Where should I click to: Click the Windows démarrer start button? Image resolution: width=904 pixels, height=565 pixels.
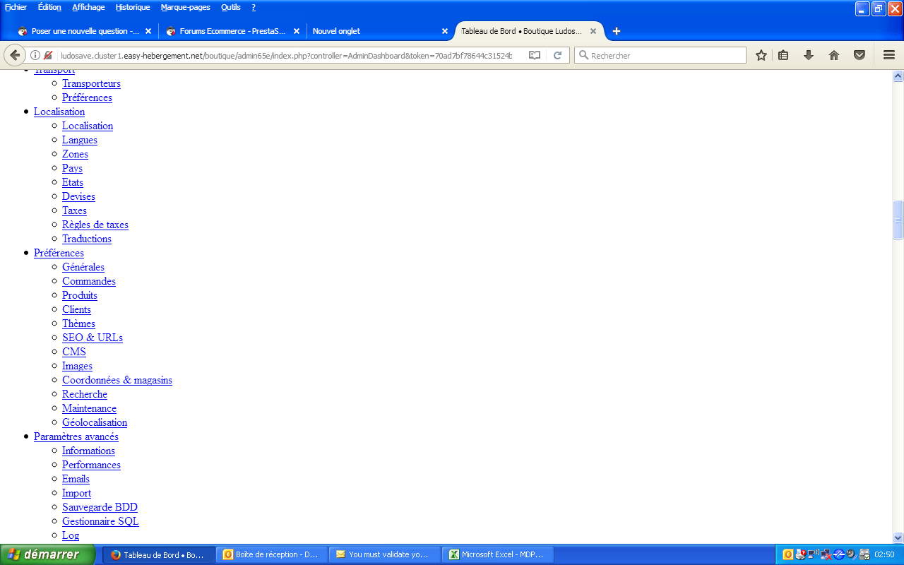[47, 554]
